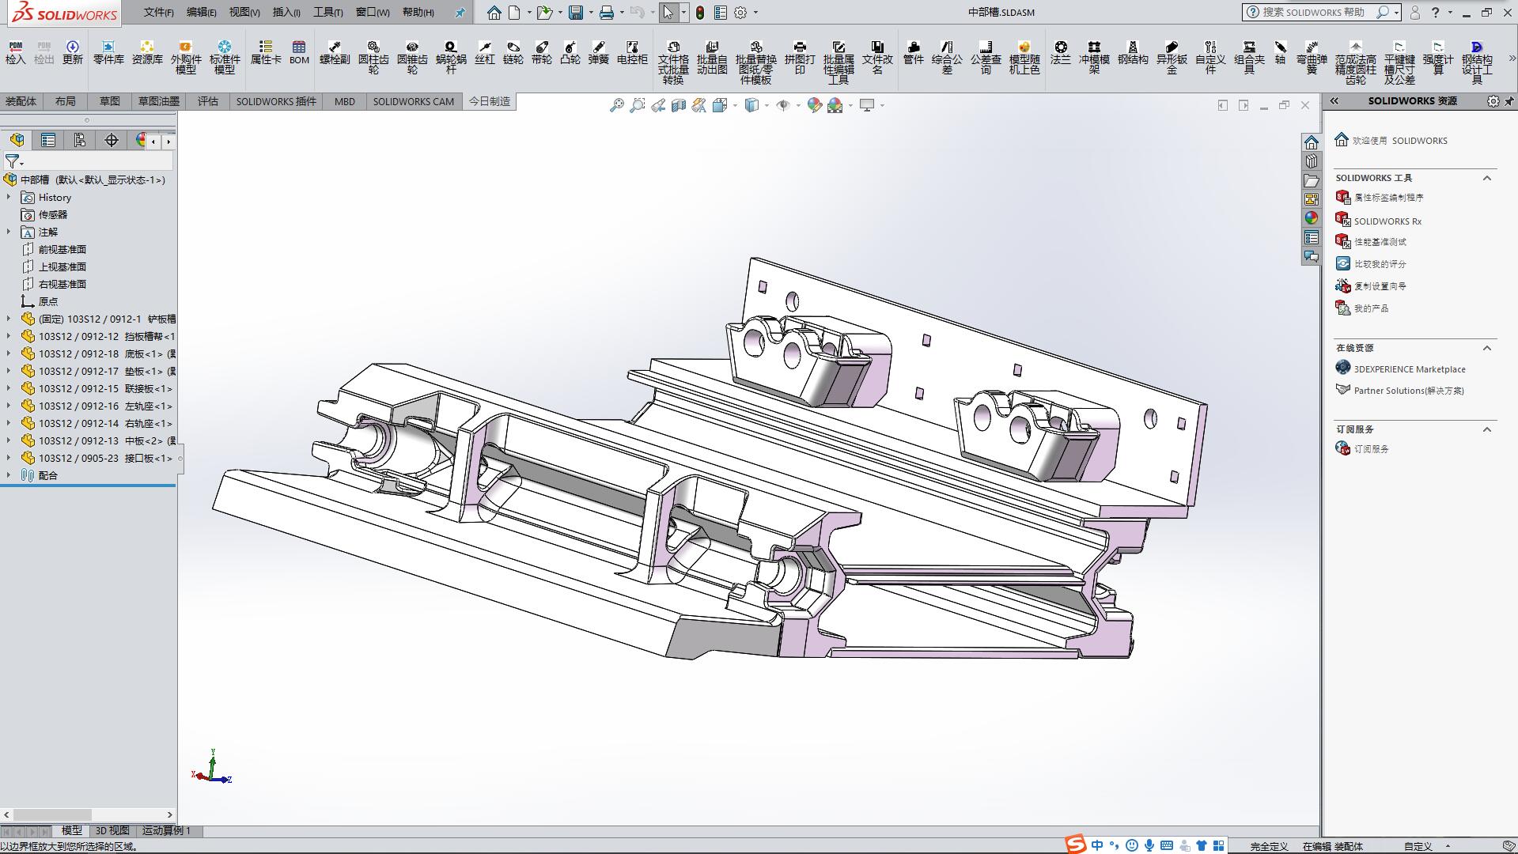Click the 标准件模型 standard parts icon
Viewport: 1518px width, 854px height.
225,57
